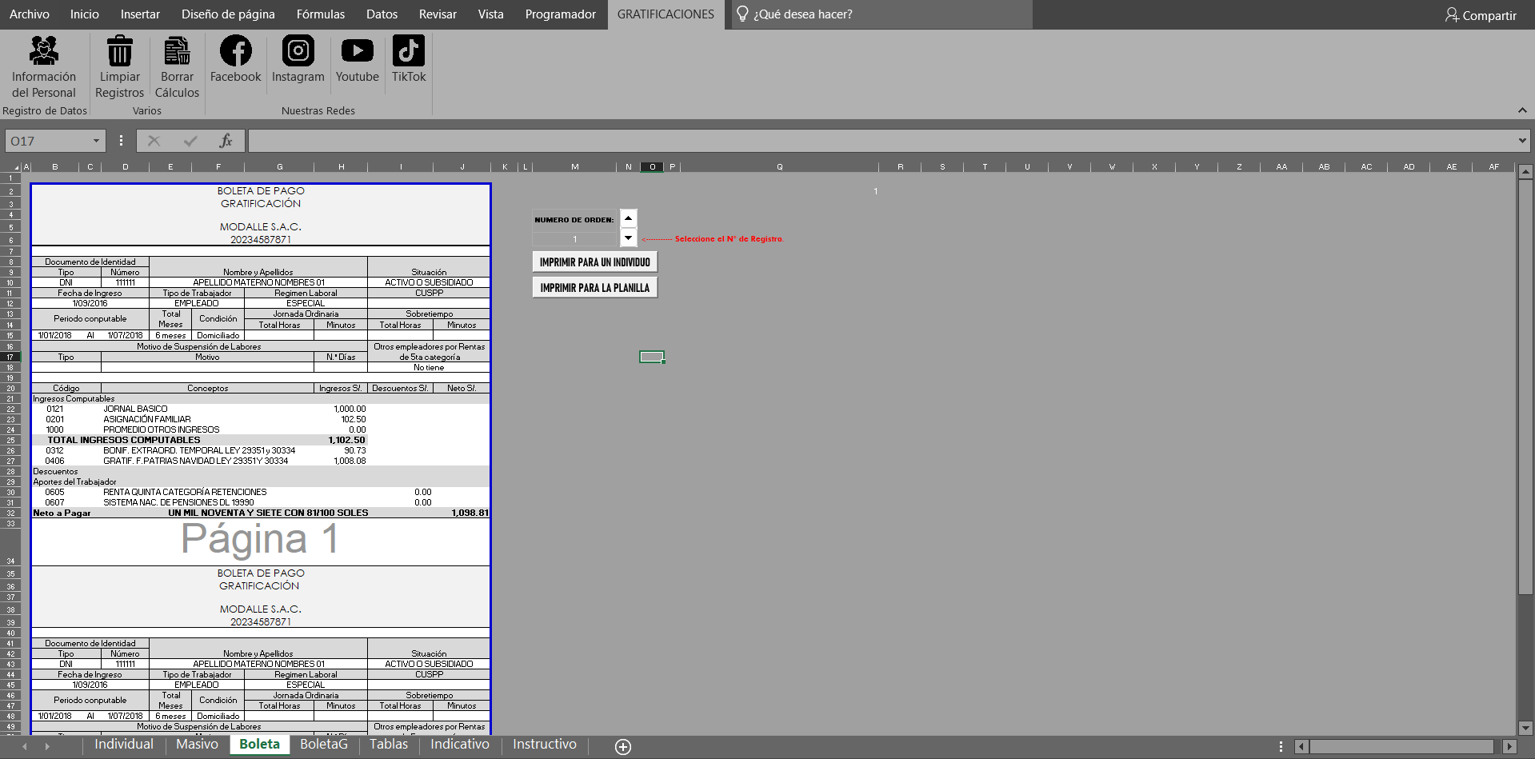
Task: Open the Fórmulas ribbon tab
Action: (x=320, y=14)
